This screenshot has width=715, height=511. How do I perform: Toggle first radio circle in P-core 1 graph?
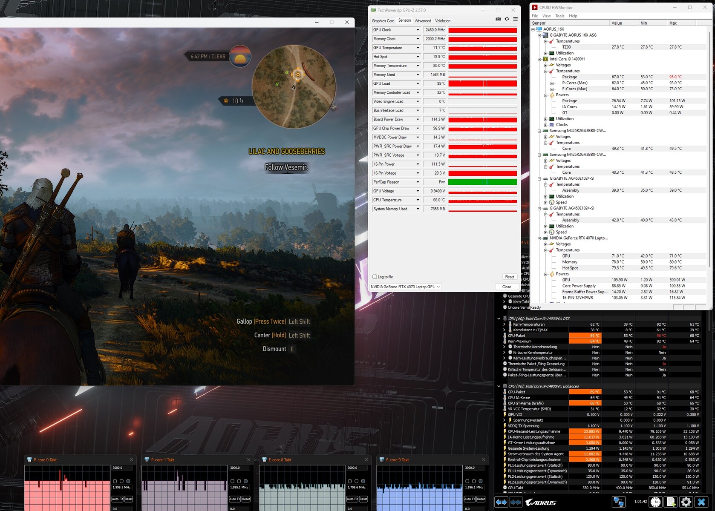pos(233,481)
